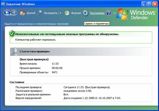Click elapsed time value 00:02:08
This screenshot has height=111, width=159.
pyautogui.click(x=57, y=68)
